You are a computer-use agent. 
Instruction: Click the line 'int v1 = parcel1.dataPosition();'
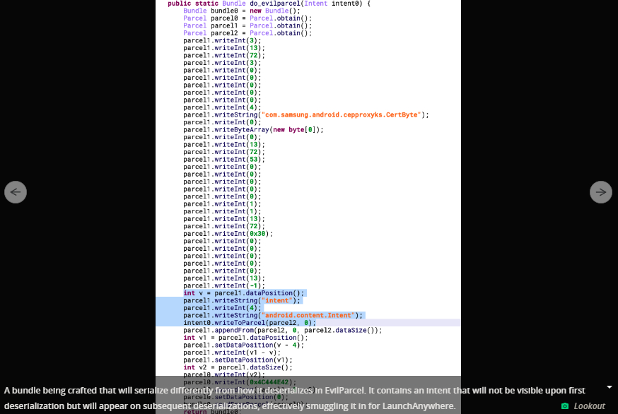pos(245,338)
